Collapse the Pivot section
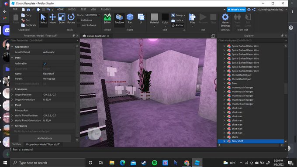The image size is (297, 167). (x=12, y=105)
